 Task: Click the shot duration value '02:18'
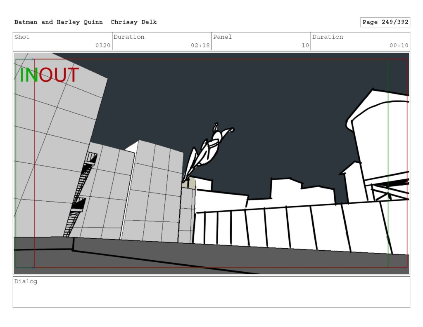click(200, 45)
